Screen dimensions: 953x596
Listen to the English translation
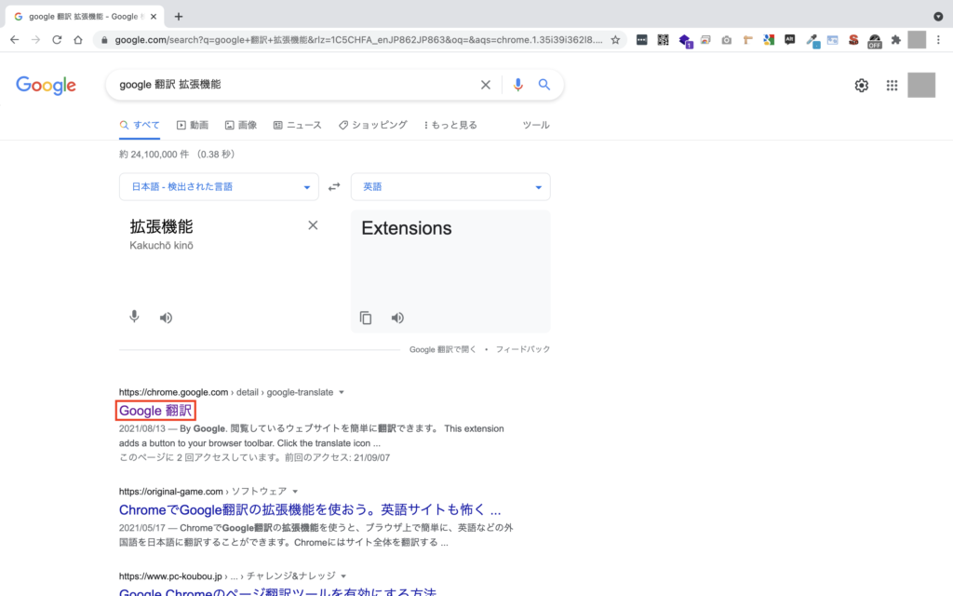pos(396,318)
